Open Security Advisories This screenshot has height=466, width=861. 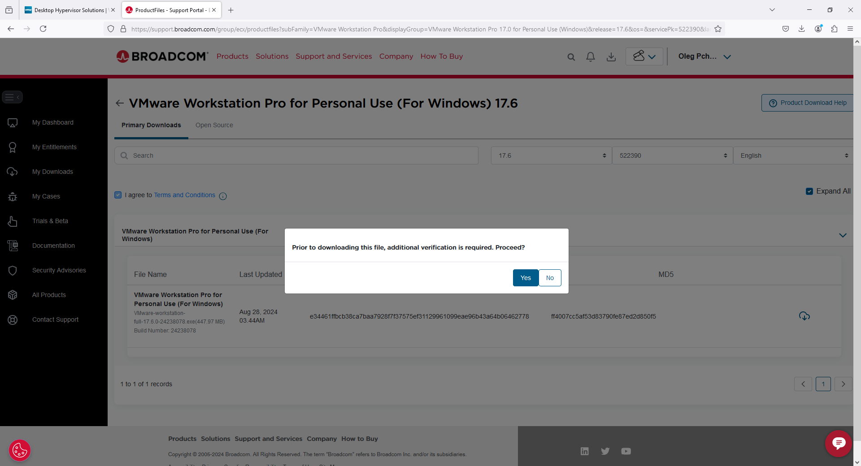59,271
